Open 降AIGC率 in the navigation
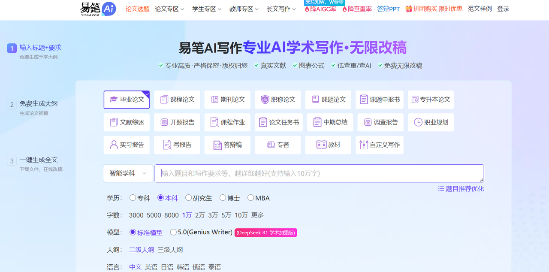 point(323,9)
